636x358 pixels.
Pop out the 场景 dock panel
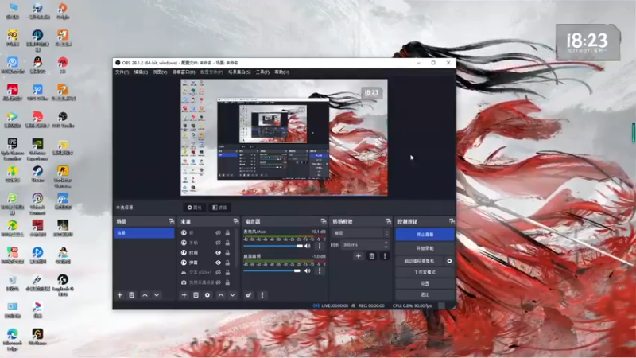(x=172, y=222)
